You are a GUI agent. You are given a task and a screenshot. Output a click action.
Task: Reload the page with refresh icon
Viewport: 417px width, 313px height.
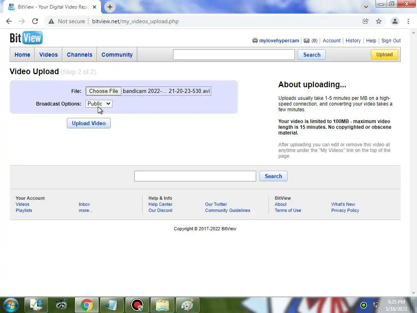tap(35, 21)
